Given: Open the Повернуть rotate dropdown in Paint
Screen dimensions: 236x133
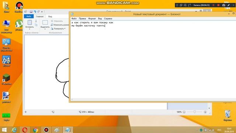Looking at the screenshot, I should 58,29.
